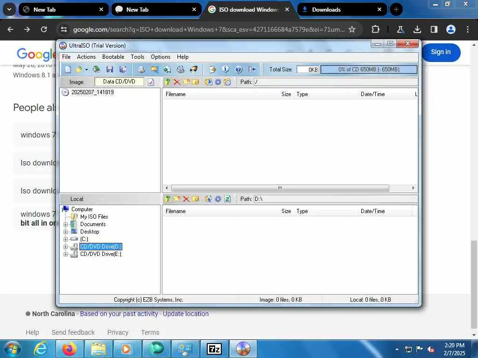Viewport: 478px width, 358px height.
Task: Click the New Folder icon in image pane toolbar
Action: click(186, 82)
